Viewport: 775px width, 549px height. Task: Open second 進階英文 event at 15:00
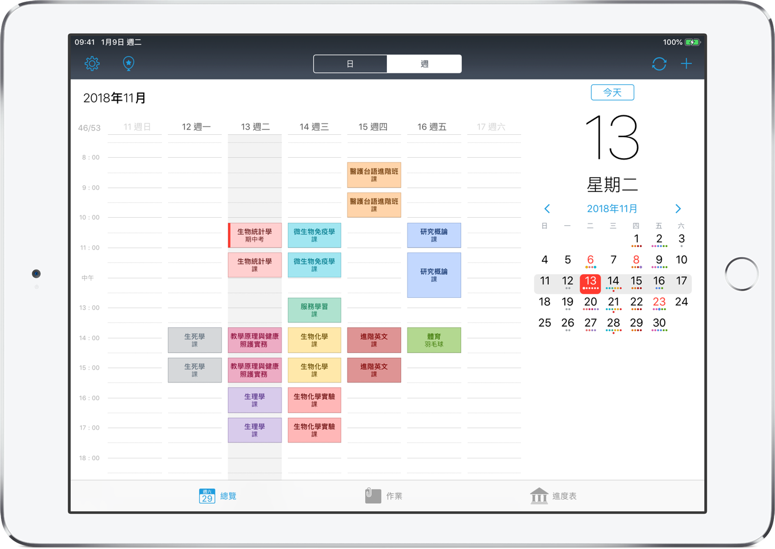pos(374,370)
